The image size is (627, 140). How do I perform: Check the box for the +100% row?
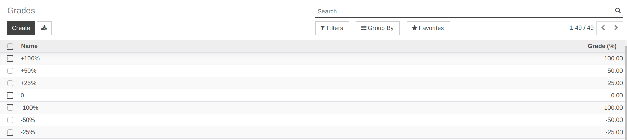10,58
